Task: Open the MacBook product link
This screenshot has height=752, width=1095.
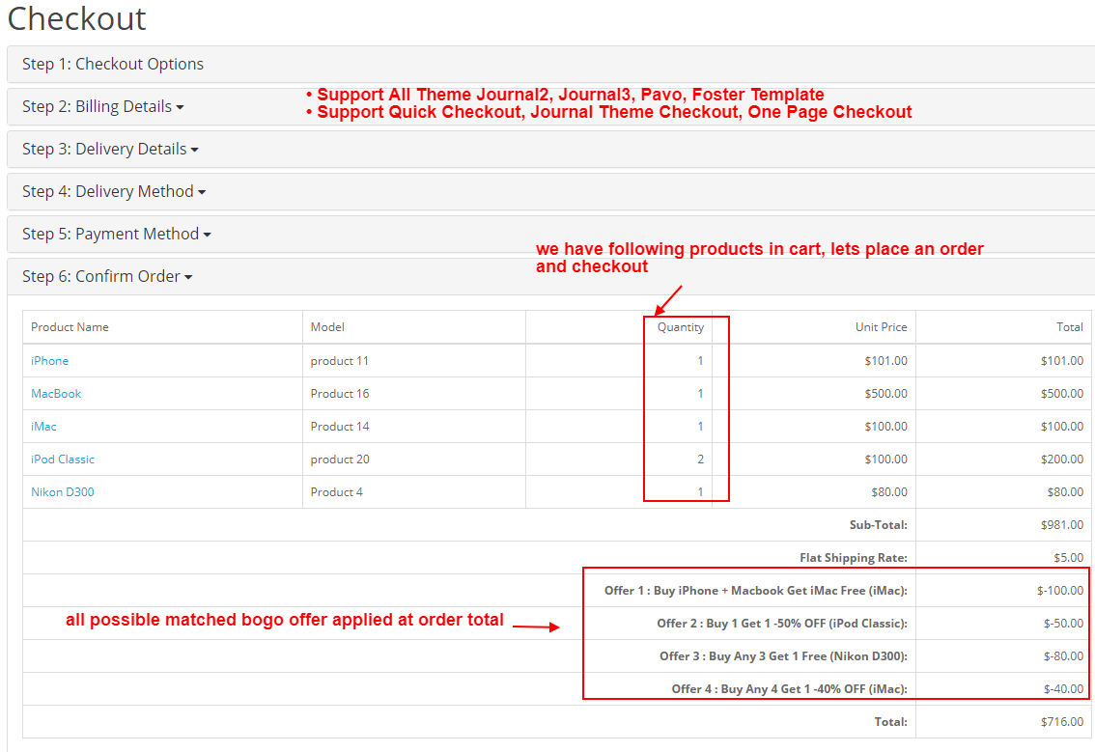Action: click(56, 394)
